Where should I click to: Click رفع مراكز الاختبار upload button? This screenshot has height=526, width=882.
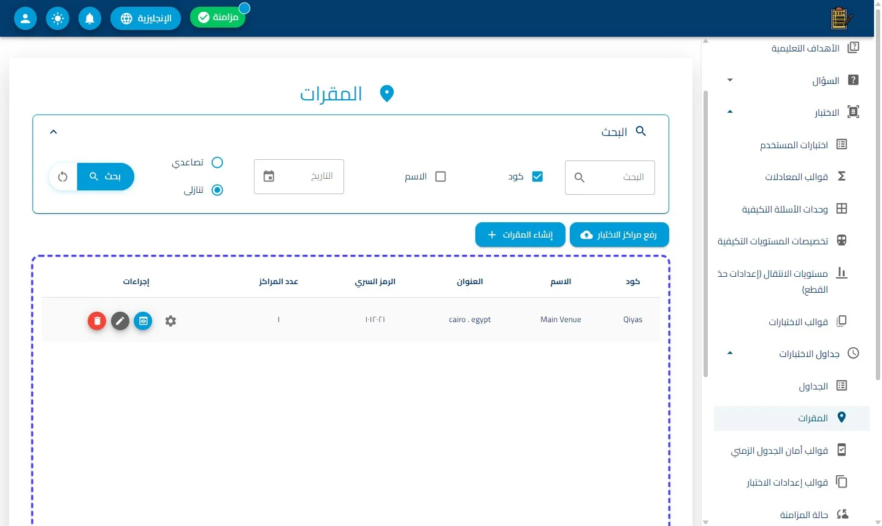[619, 235]
